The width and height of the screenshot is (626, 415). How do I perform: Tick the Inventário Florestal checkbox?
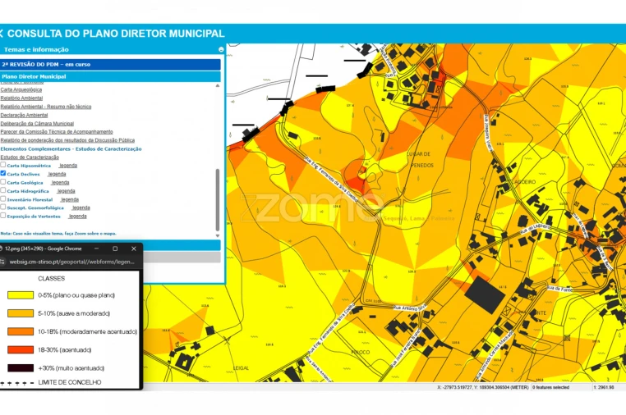pos(3,199)
